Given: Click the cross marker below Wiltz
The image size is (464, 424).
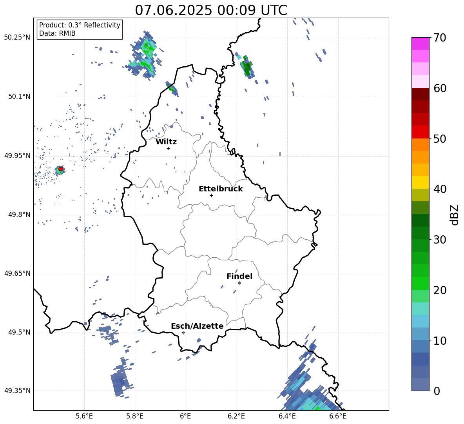Looking at the screenshot, I should (168, 148).
